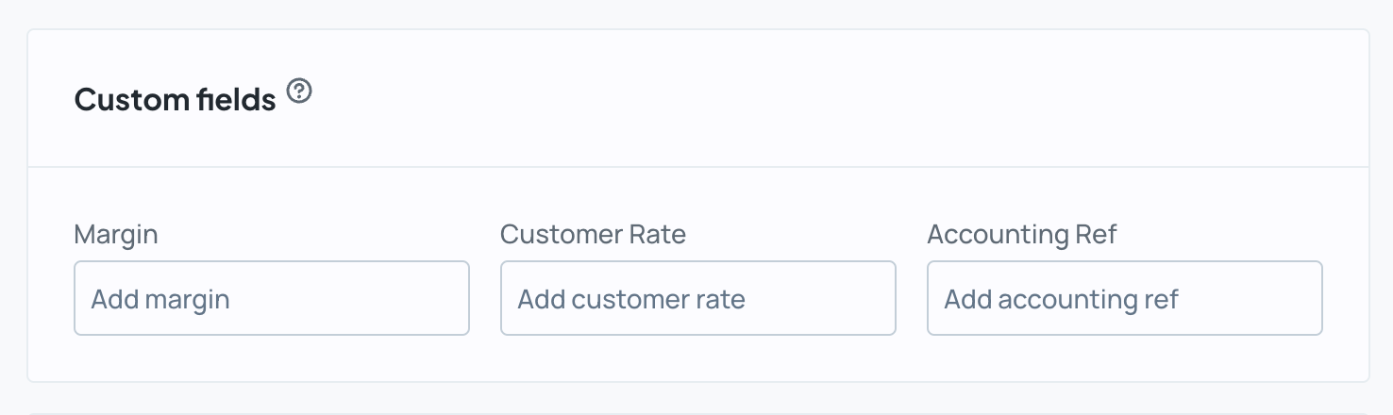Viewport: 1393px width, 415px height.
Task: Click the Customer Rate field label
Action: pyautogui.click(x=593, y=235)
